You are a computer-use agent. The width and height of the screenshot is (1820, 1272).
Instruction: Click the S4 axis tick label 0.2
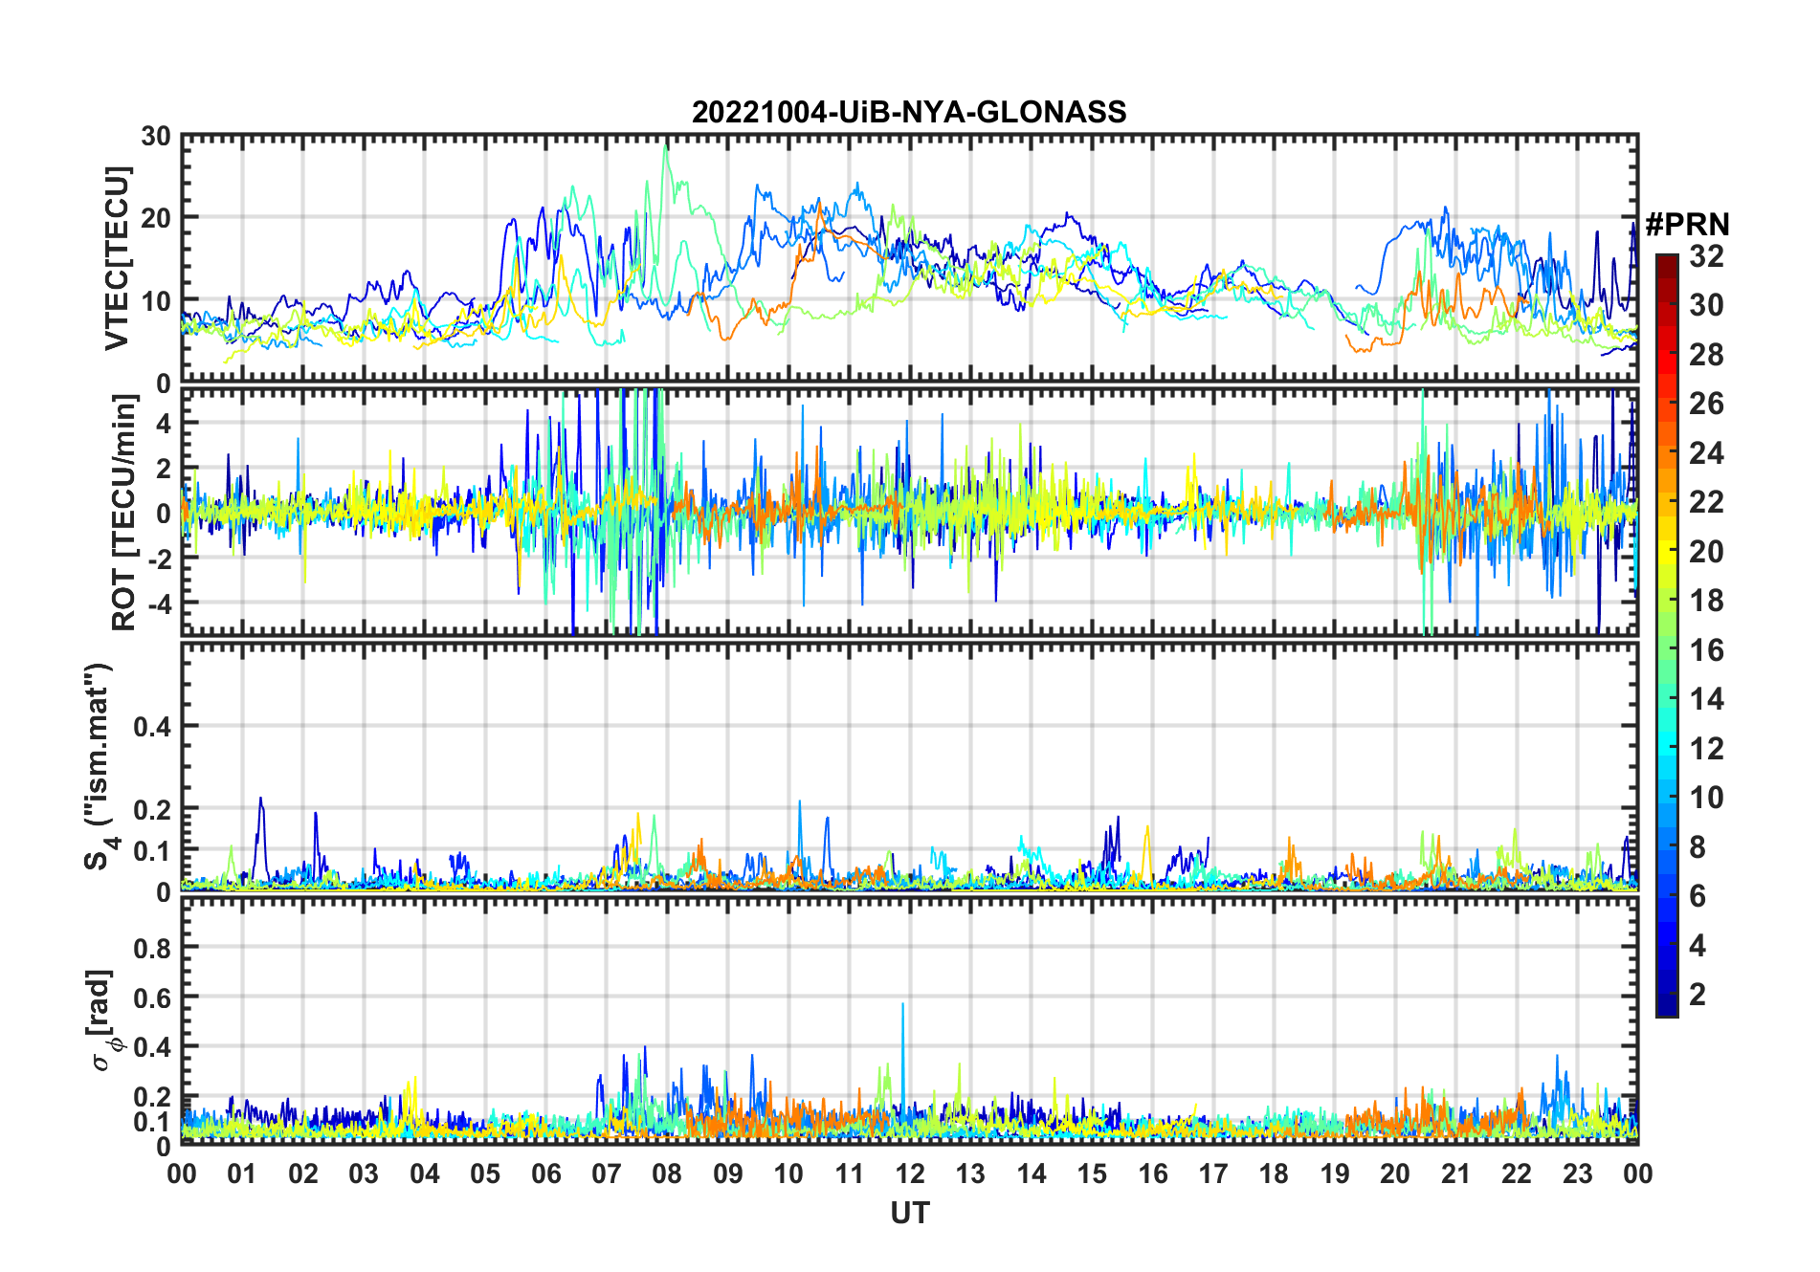152,809
